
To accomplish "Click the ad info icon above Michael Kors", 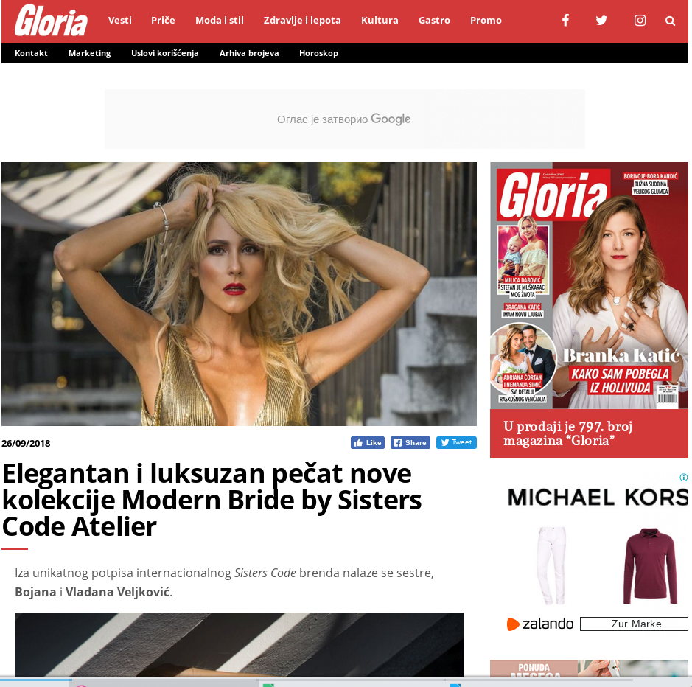I will (684, 477).
